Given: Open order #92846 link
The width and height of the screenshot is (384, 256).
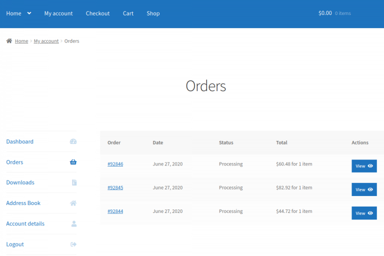Looking at the screenshot, I should (115, 164).
